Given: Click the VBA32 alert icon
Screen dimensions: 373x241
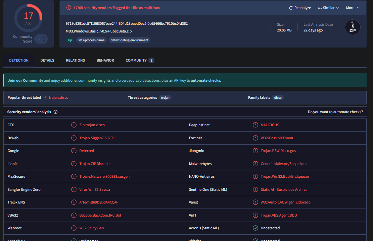Looking at the screenshot, I should pos(74,215).
